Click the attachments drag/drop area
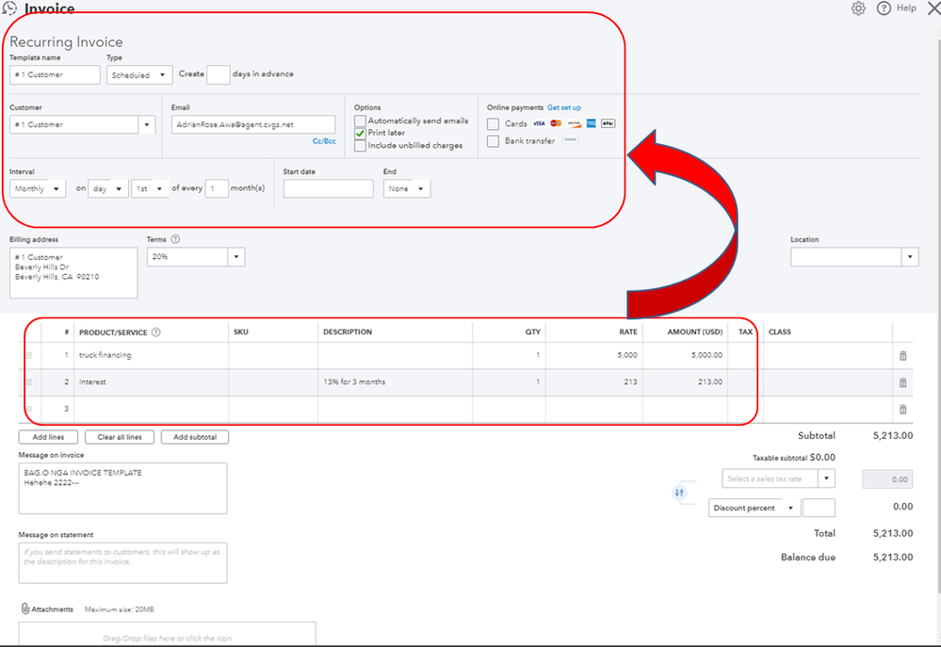Image resolution: width=941 pixels, height=647 pixels. point(168,634)
